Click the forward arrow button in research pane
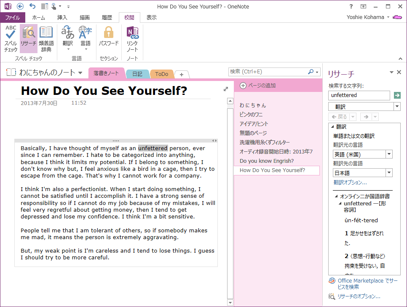407x307 pixels. [x=366, y=117]
